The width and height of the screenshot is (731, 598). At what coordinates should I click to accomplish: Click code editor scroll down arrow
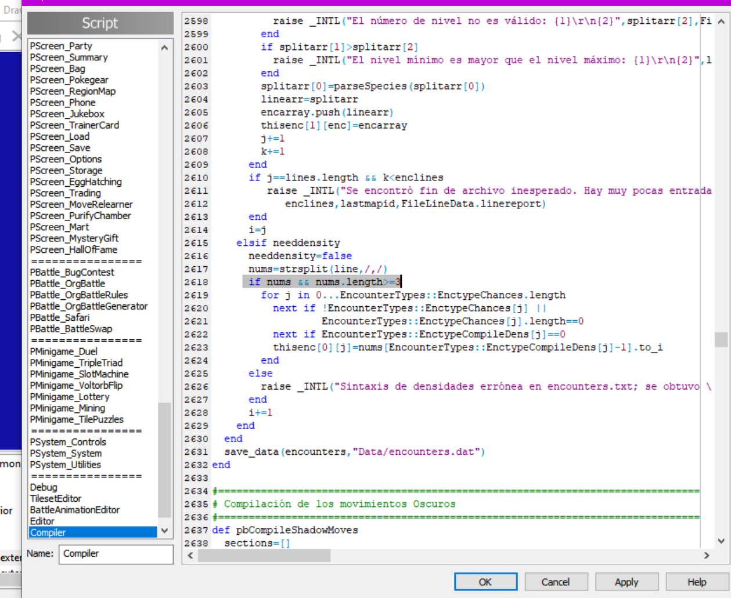(x=721, y=541)
